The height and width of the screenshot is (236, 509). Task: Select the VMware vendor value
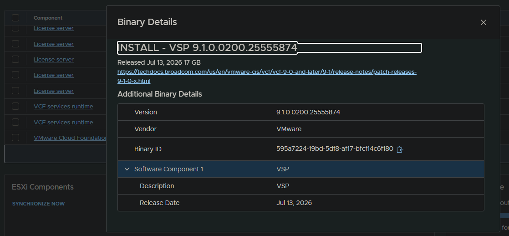289,129
